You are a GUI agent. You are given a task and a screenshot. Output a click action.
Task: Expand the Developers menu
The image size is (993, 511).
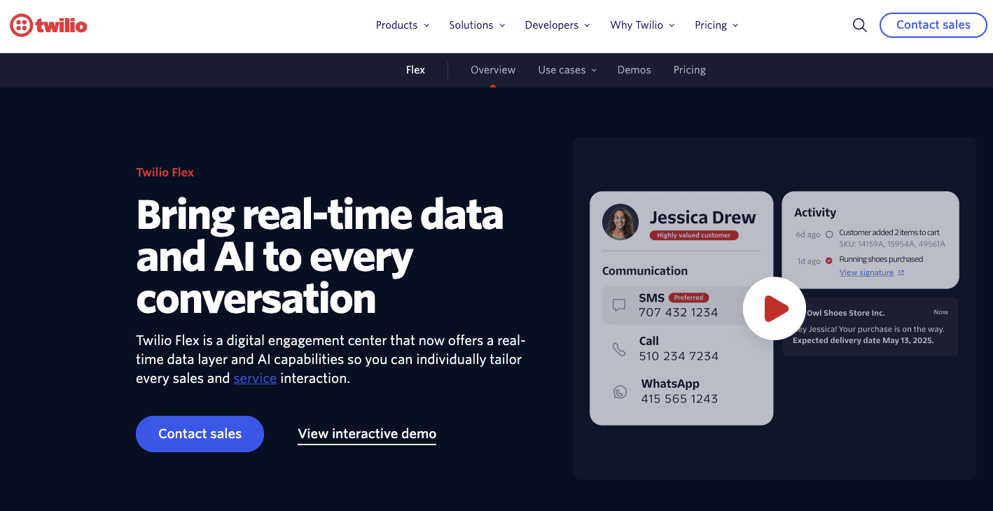point(557,25)
